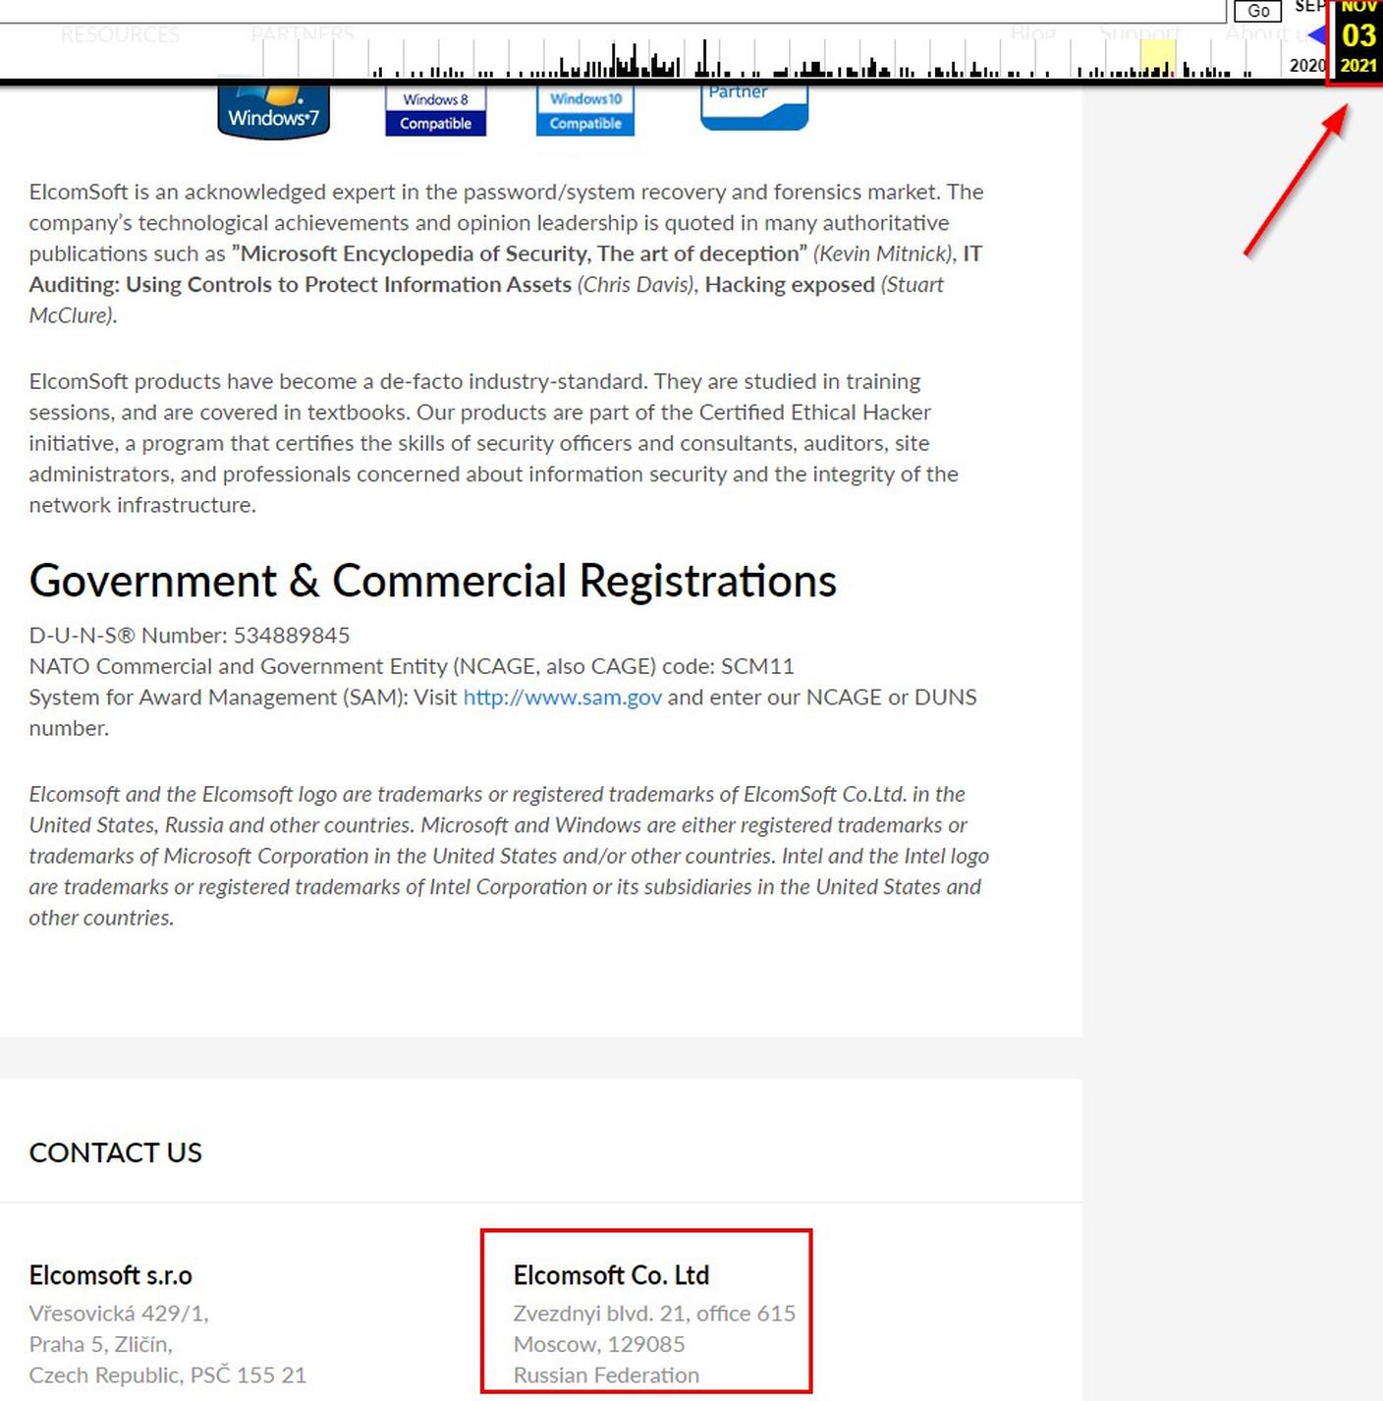The height and width of the screenshot is (1401, 1383).
Task: Click the Partner badge
Action: (x=754, y=107)
